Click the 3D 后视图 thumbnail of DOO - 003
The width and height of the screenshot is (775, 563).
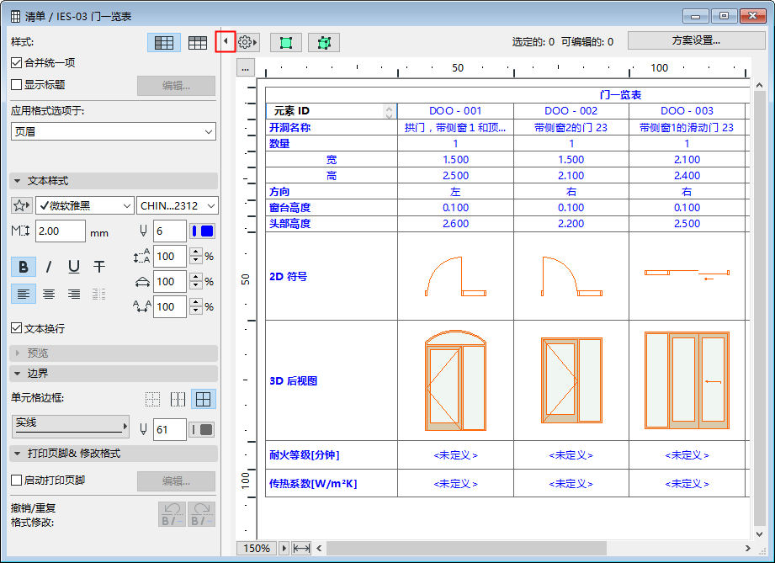(687, 380)
